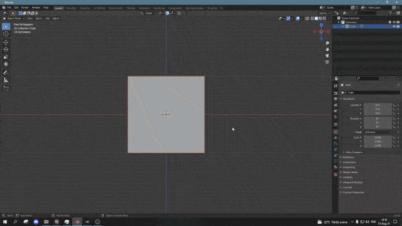The width and height of the screenshot is (402, 226).
Task: Toggle show overlays button
Action: [298, 18]
